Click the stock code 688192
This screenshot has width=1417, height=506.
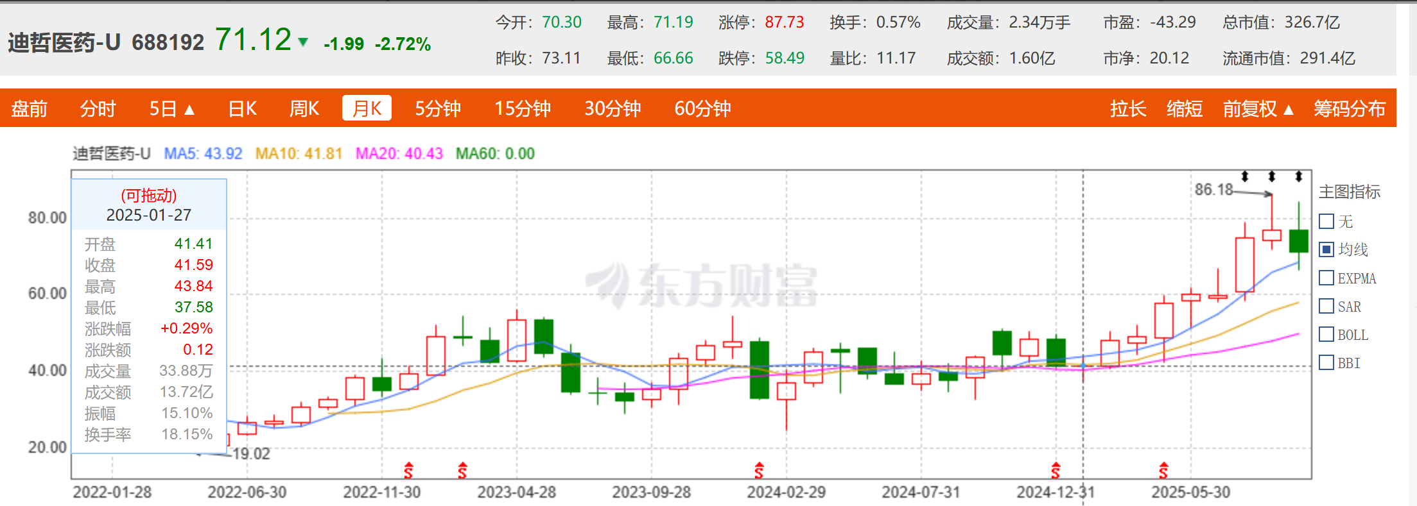168,42
